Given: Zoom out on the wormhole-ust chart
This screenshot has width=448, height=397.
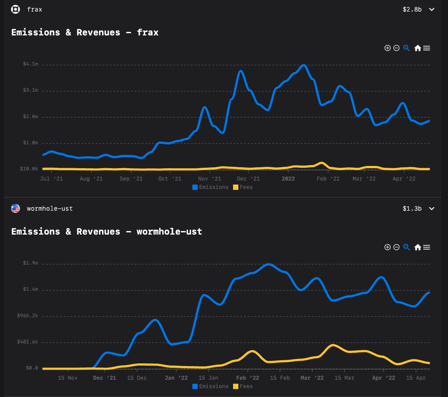Looking at the screenshot, I should 396,247.
